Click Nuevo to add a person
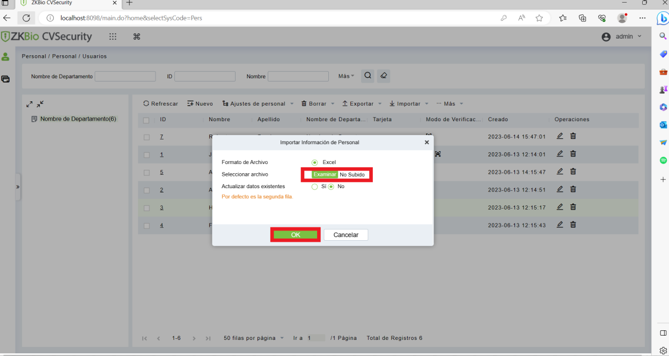 (x=200, y=103)
